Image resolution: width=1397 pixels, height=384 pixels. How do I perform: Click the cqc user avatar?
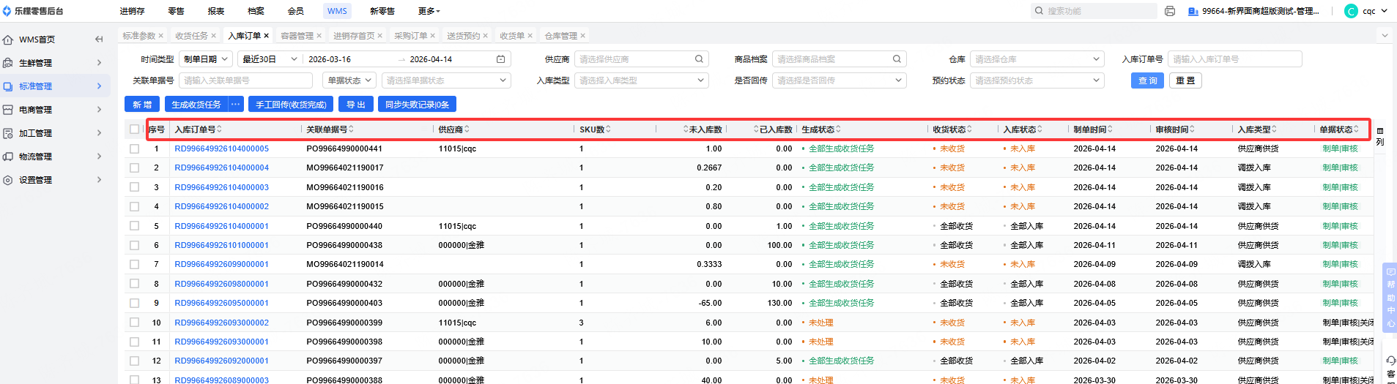(1352, 11)
